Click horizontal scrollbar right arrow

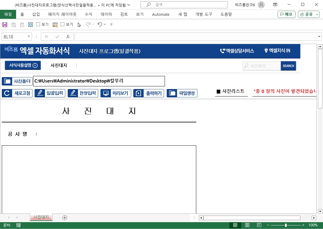coord(314,218)
